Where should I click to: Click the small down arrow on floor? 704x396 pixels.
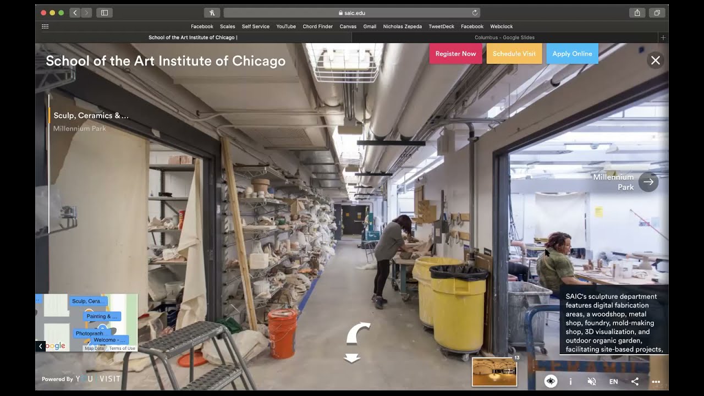pos(351,358)
